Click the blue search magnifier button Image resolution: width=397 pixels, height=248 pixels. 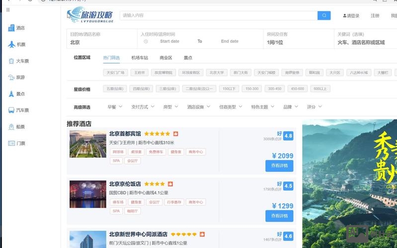pos(324,15)
